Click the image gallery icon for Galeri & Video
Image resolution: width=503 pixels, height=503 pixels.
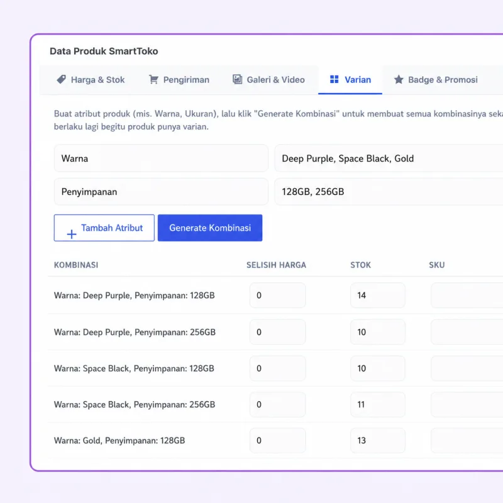238,79
